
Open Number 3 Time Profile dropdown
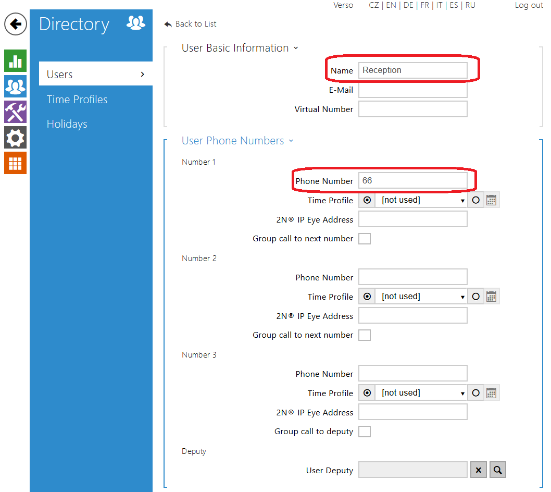pos(421,393)
